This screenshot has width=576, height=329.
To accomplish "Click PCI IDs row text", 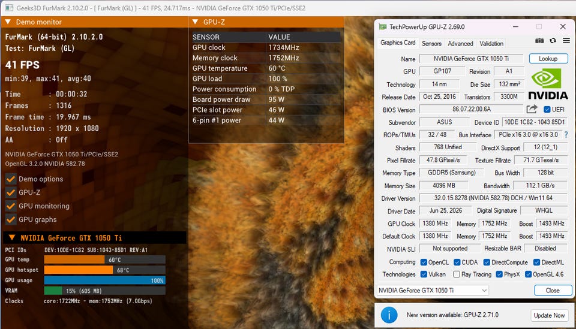I will pyautogui.click(x=76, y=250).
